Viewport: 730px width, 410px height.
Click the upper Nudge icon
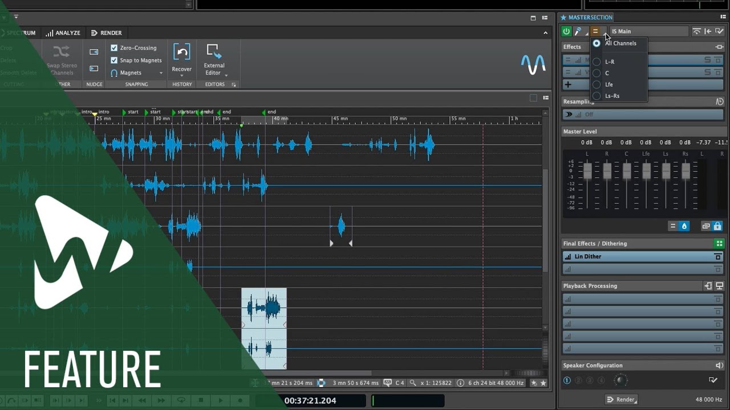click(x=94, y=52)
